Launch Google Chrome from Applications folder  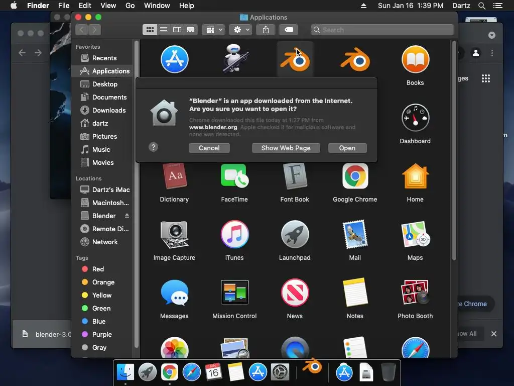point(355,176)
